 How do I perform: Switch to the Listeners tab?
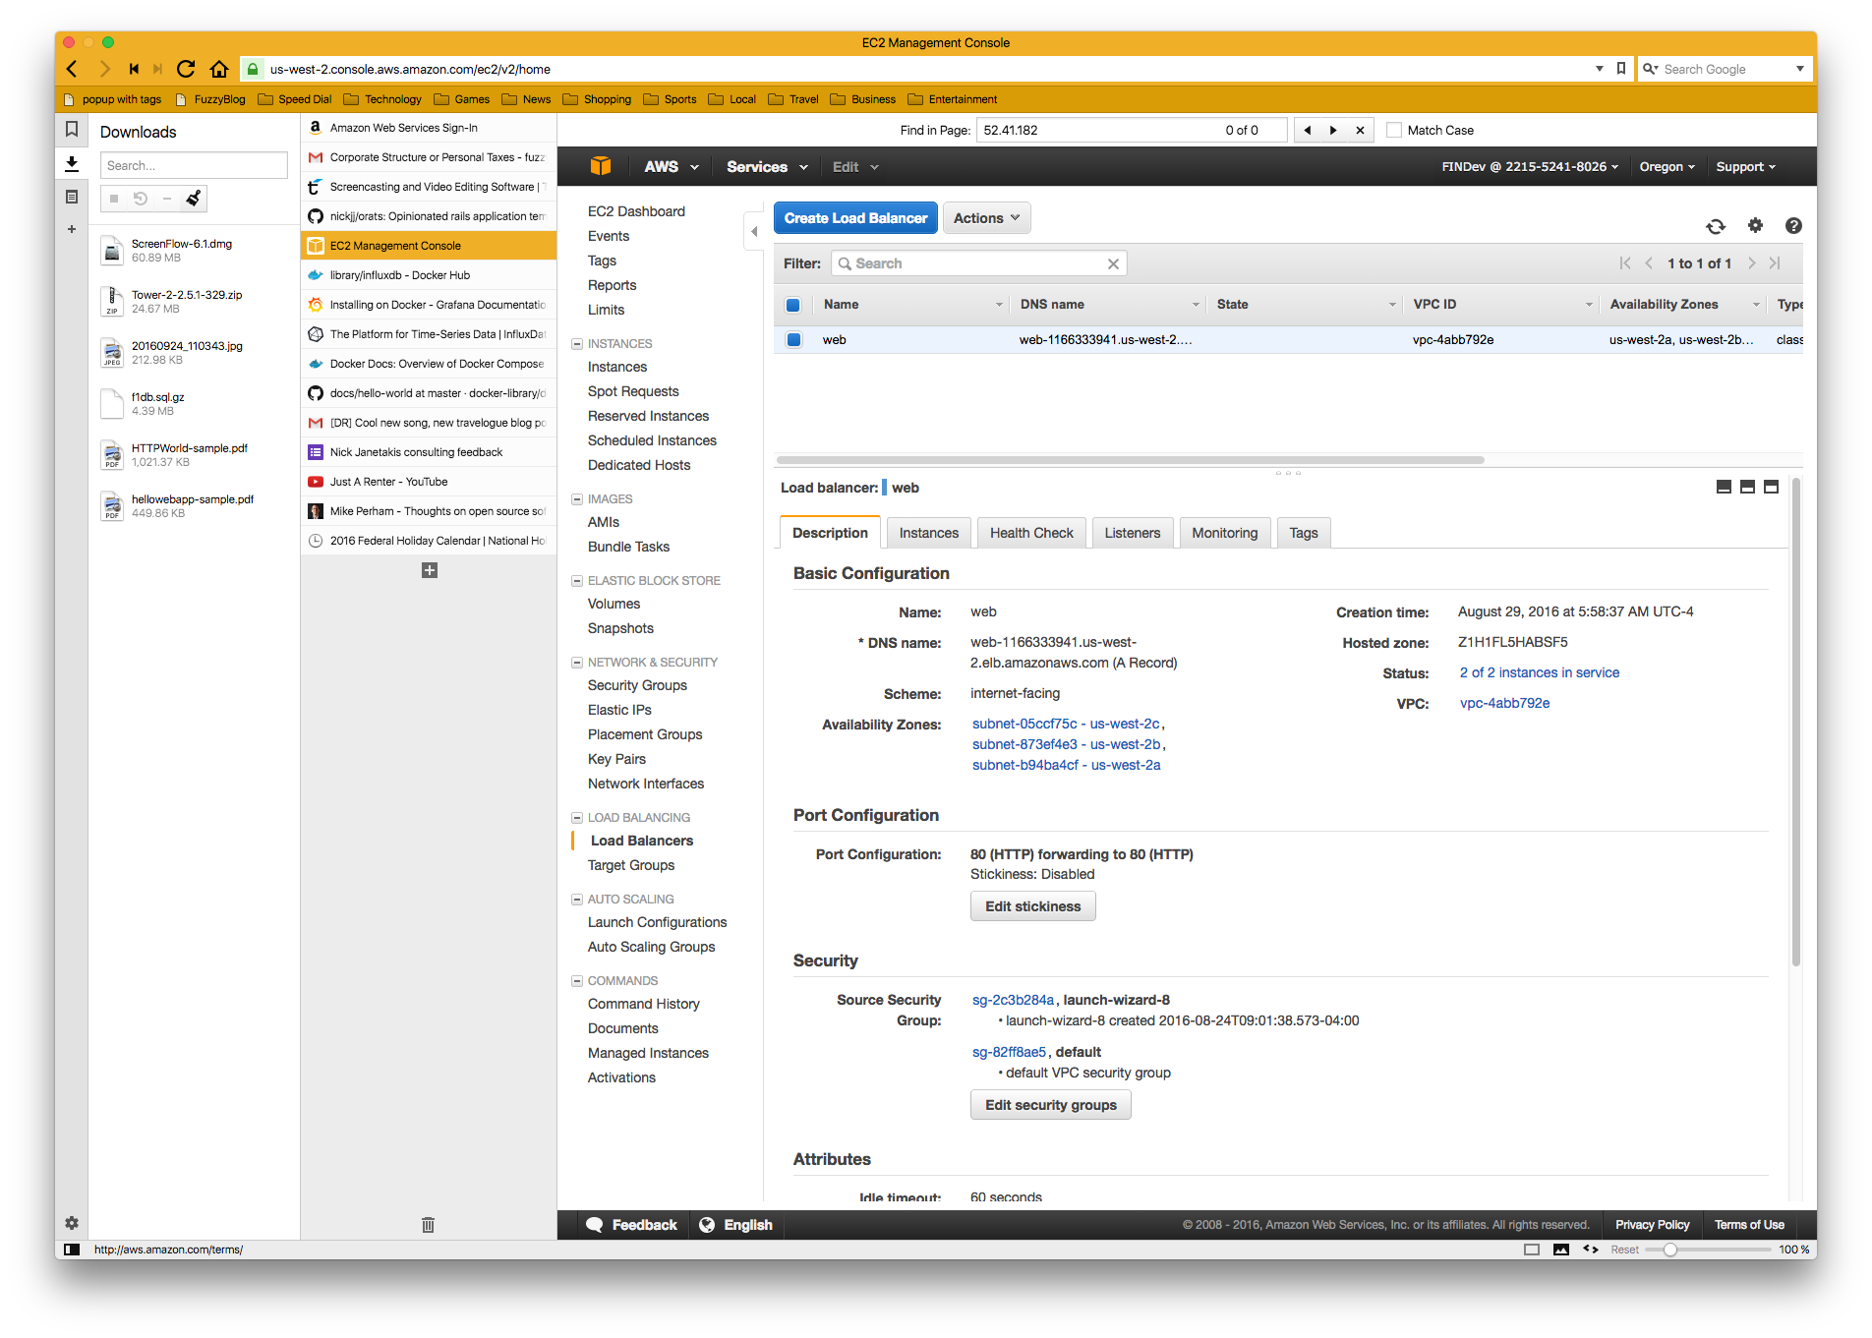tap(1132, 533)
